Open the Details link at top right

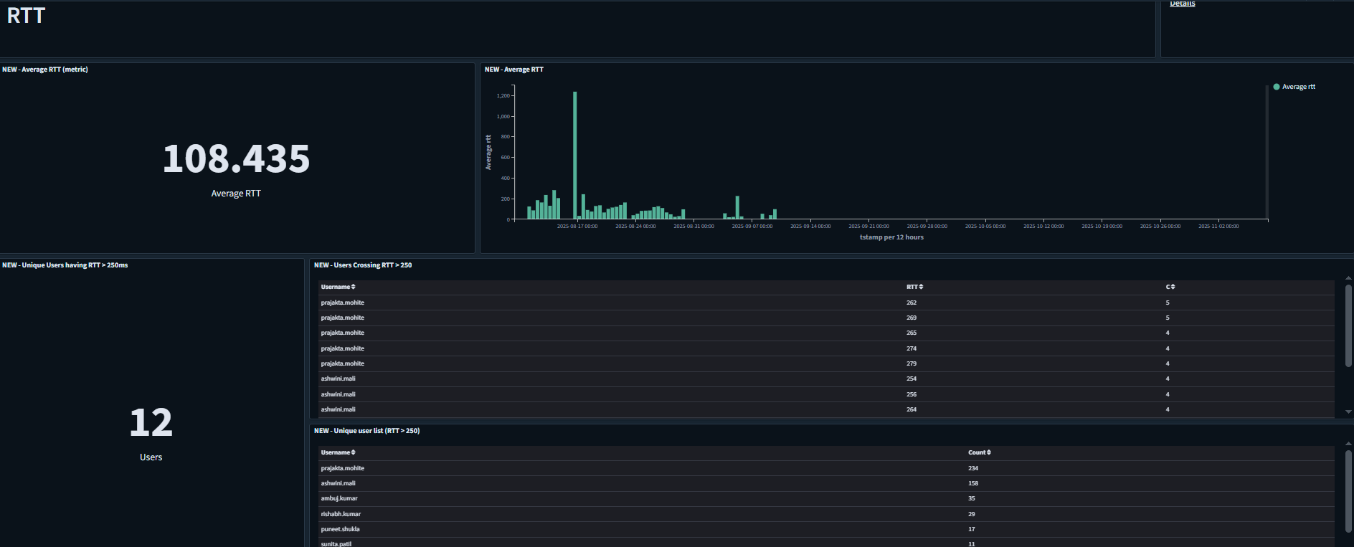[1182, 4]
